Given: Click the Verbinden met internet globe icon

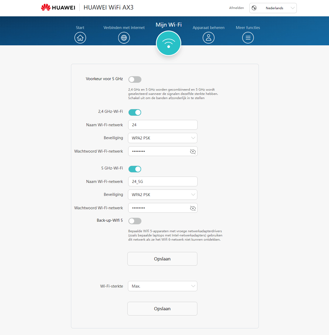Looking at the screenshot, I should pos(124,38).
